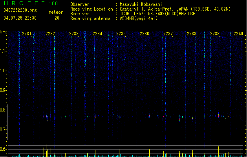Click the meteor count value 28
This screenshot has height=157, width=247.
57,18
